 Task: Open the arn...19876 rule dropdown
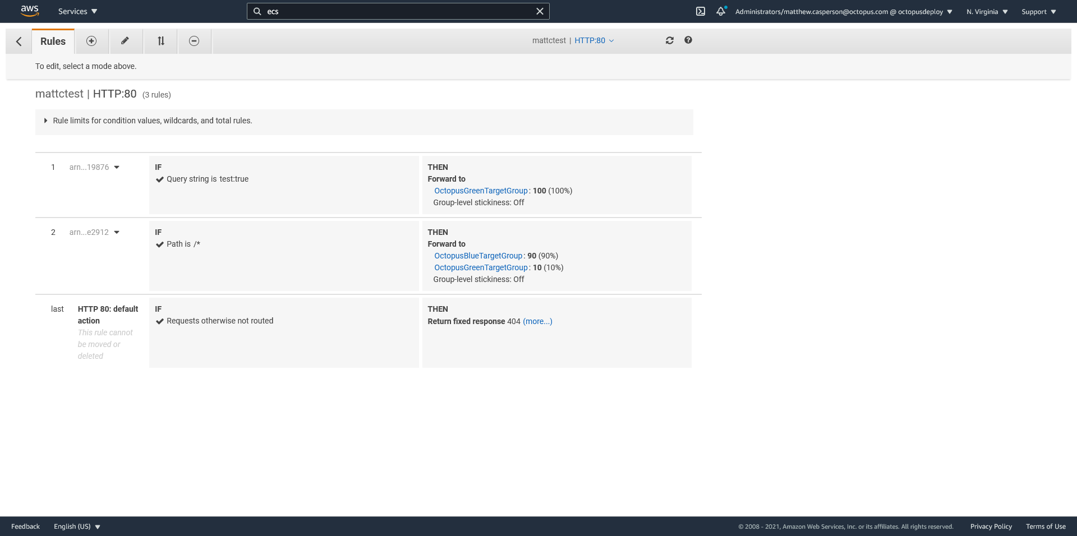117,167
